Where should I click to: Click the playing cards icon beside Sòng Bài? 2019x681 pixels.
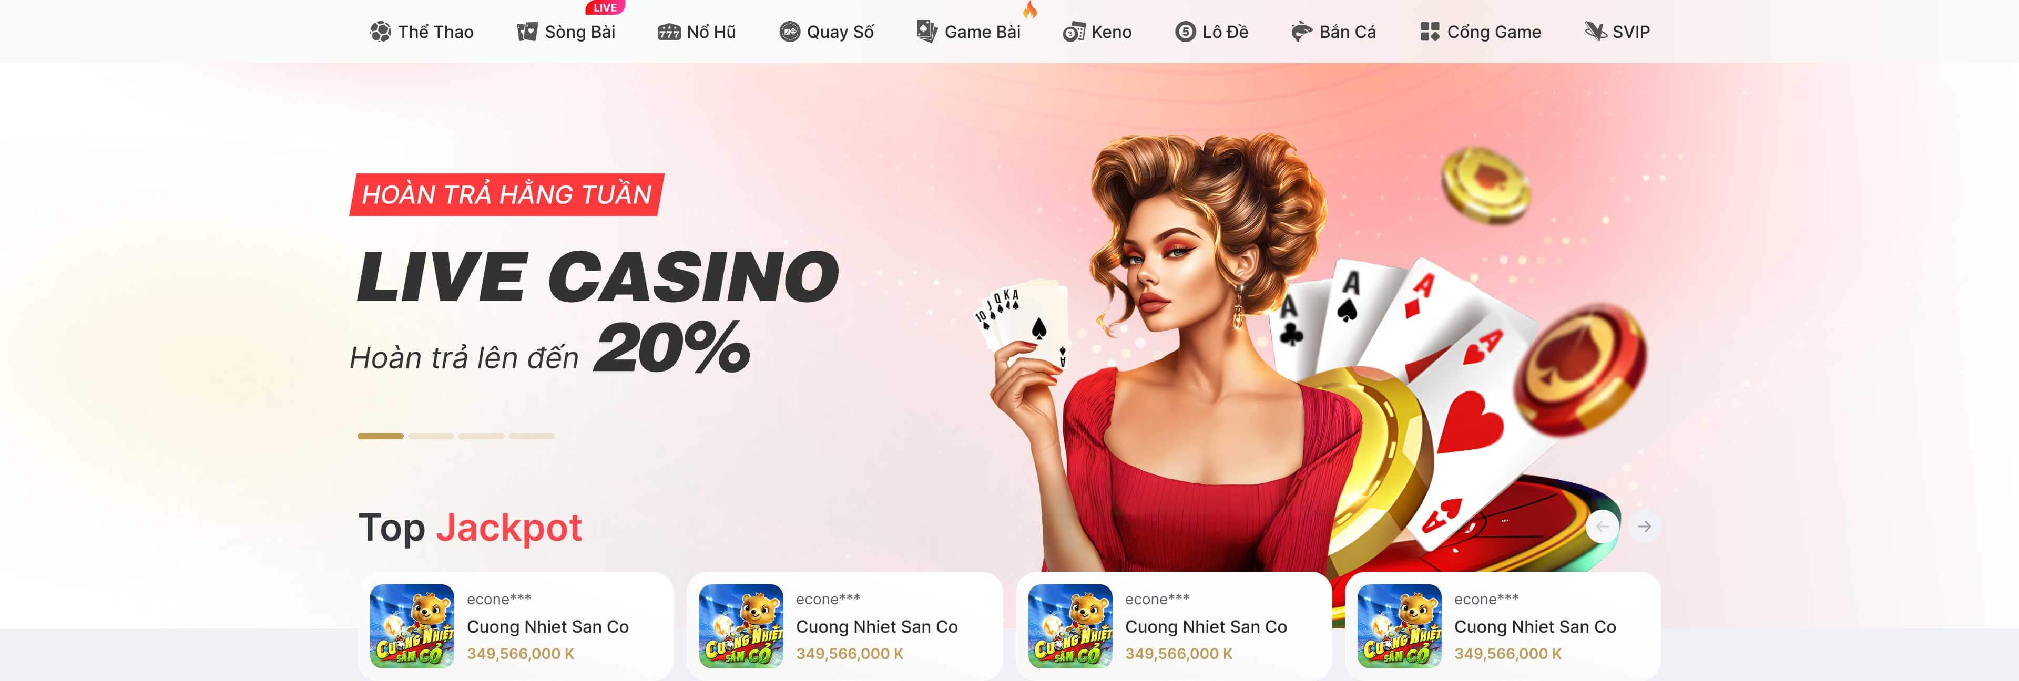[527, 32]
